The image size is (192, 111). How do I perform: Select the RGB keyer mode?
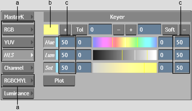tap(18, 30)
